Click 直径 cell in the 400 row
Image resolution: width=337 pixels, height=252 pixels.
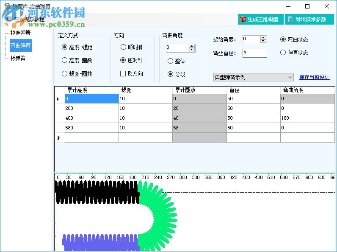(254, 118)
